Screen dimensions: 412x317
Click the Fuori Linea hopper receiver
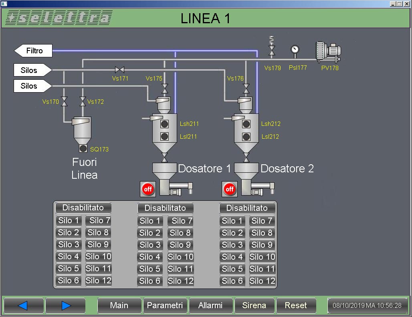tap(82, 130)
